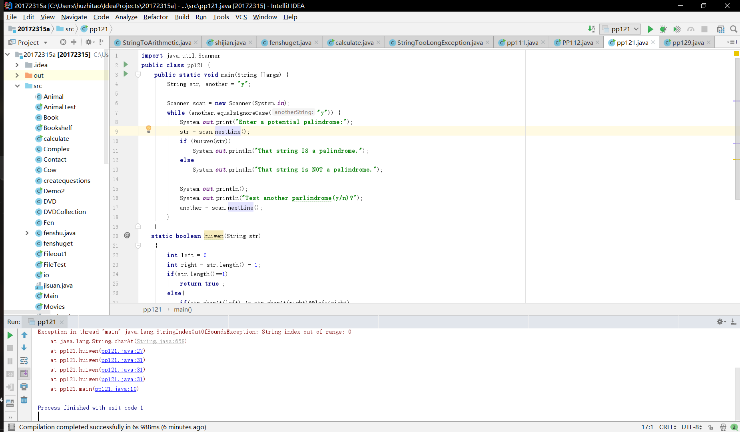This screenshot has height=432, width=740.
Task: Switch to the calculate.java tab
Action: coord(354,42)
